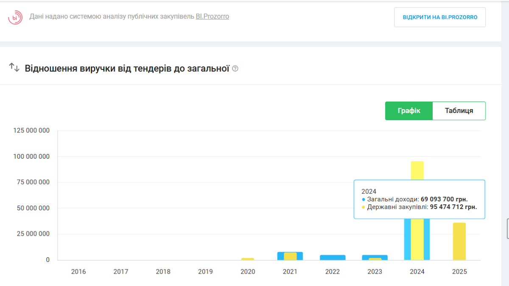Click the side panel handle at right edge

coord(507,229)
